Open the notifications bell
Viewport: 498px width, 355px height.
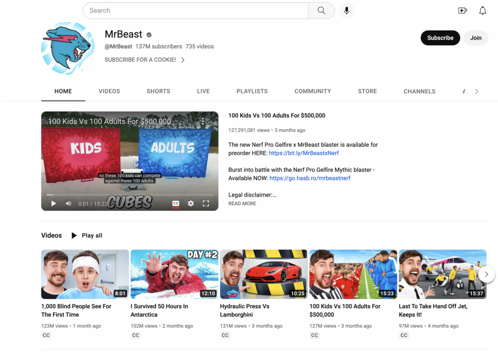point(483,11)
